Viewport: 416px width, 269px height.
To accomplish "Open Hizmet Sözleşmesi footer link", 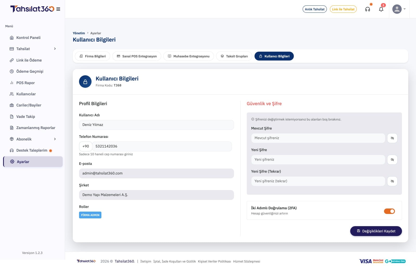I will (x=246, y=261).
